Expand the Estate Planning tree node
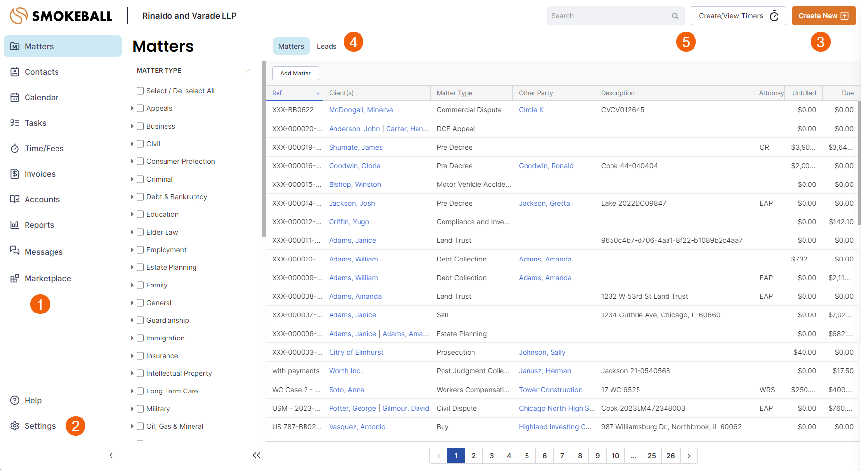861x470 pixels. 132,267
